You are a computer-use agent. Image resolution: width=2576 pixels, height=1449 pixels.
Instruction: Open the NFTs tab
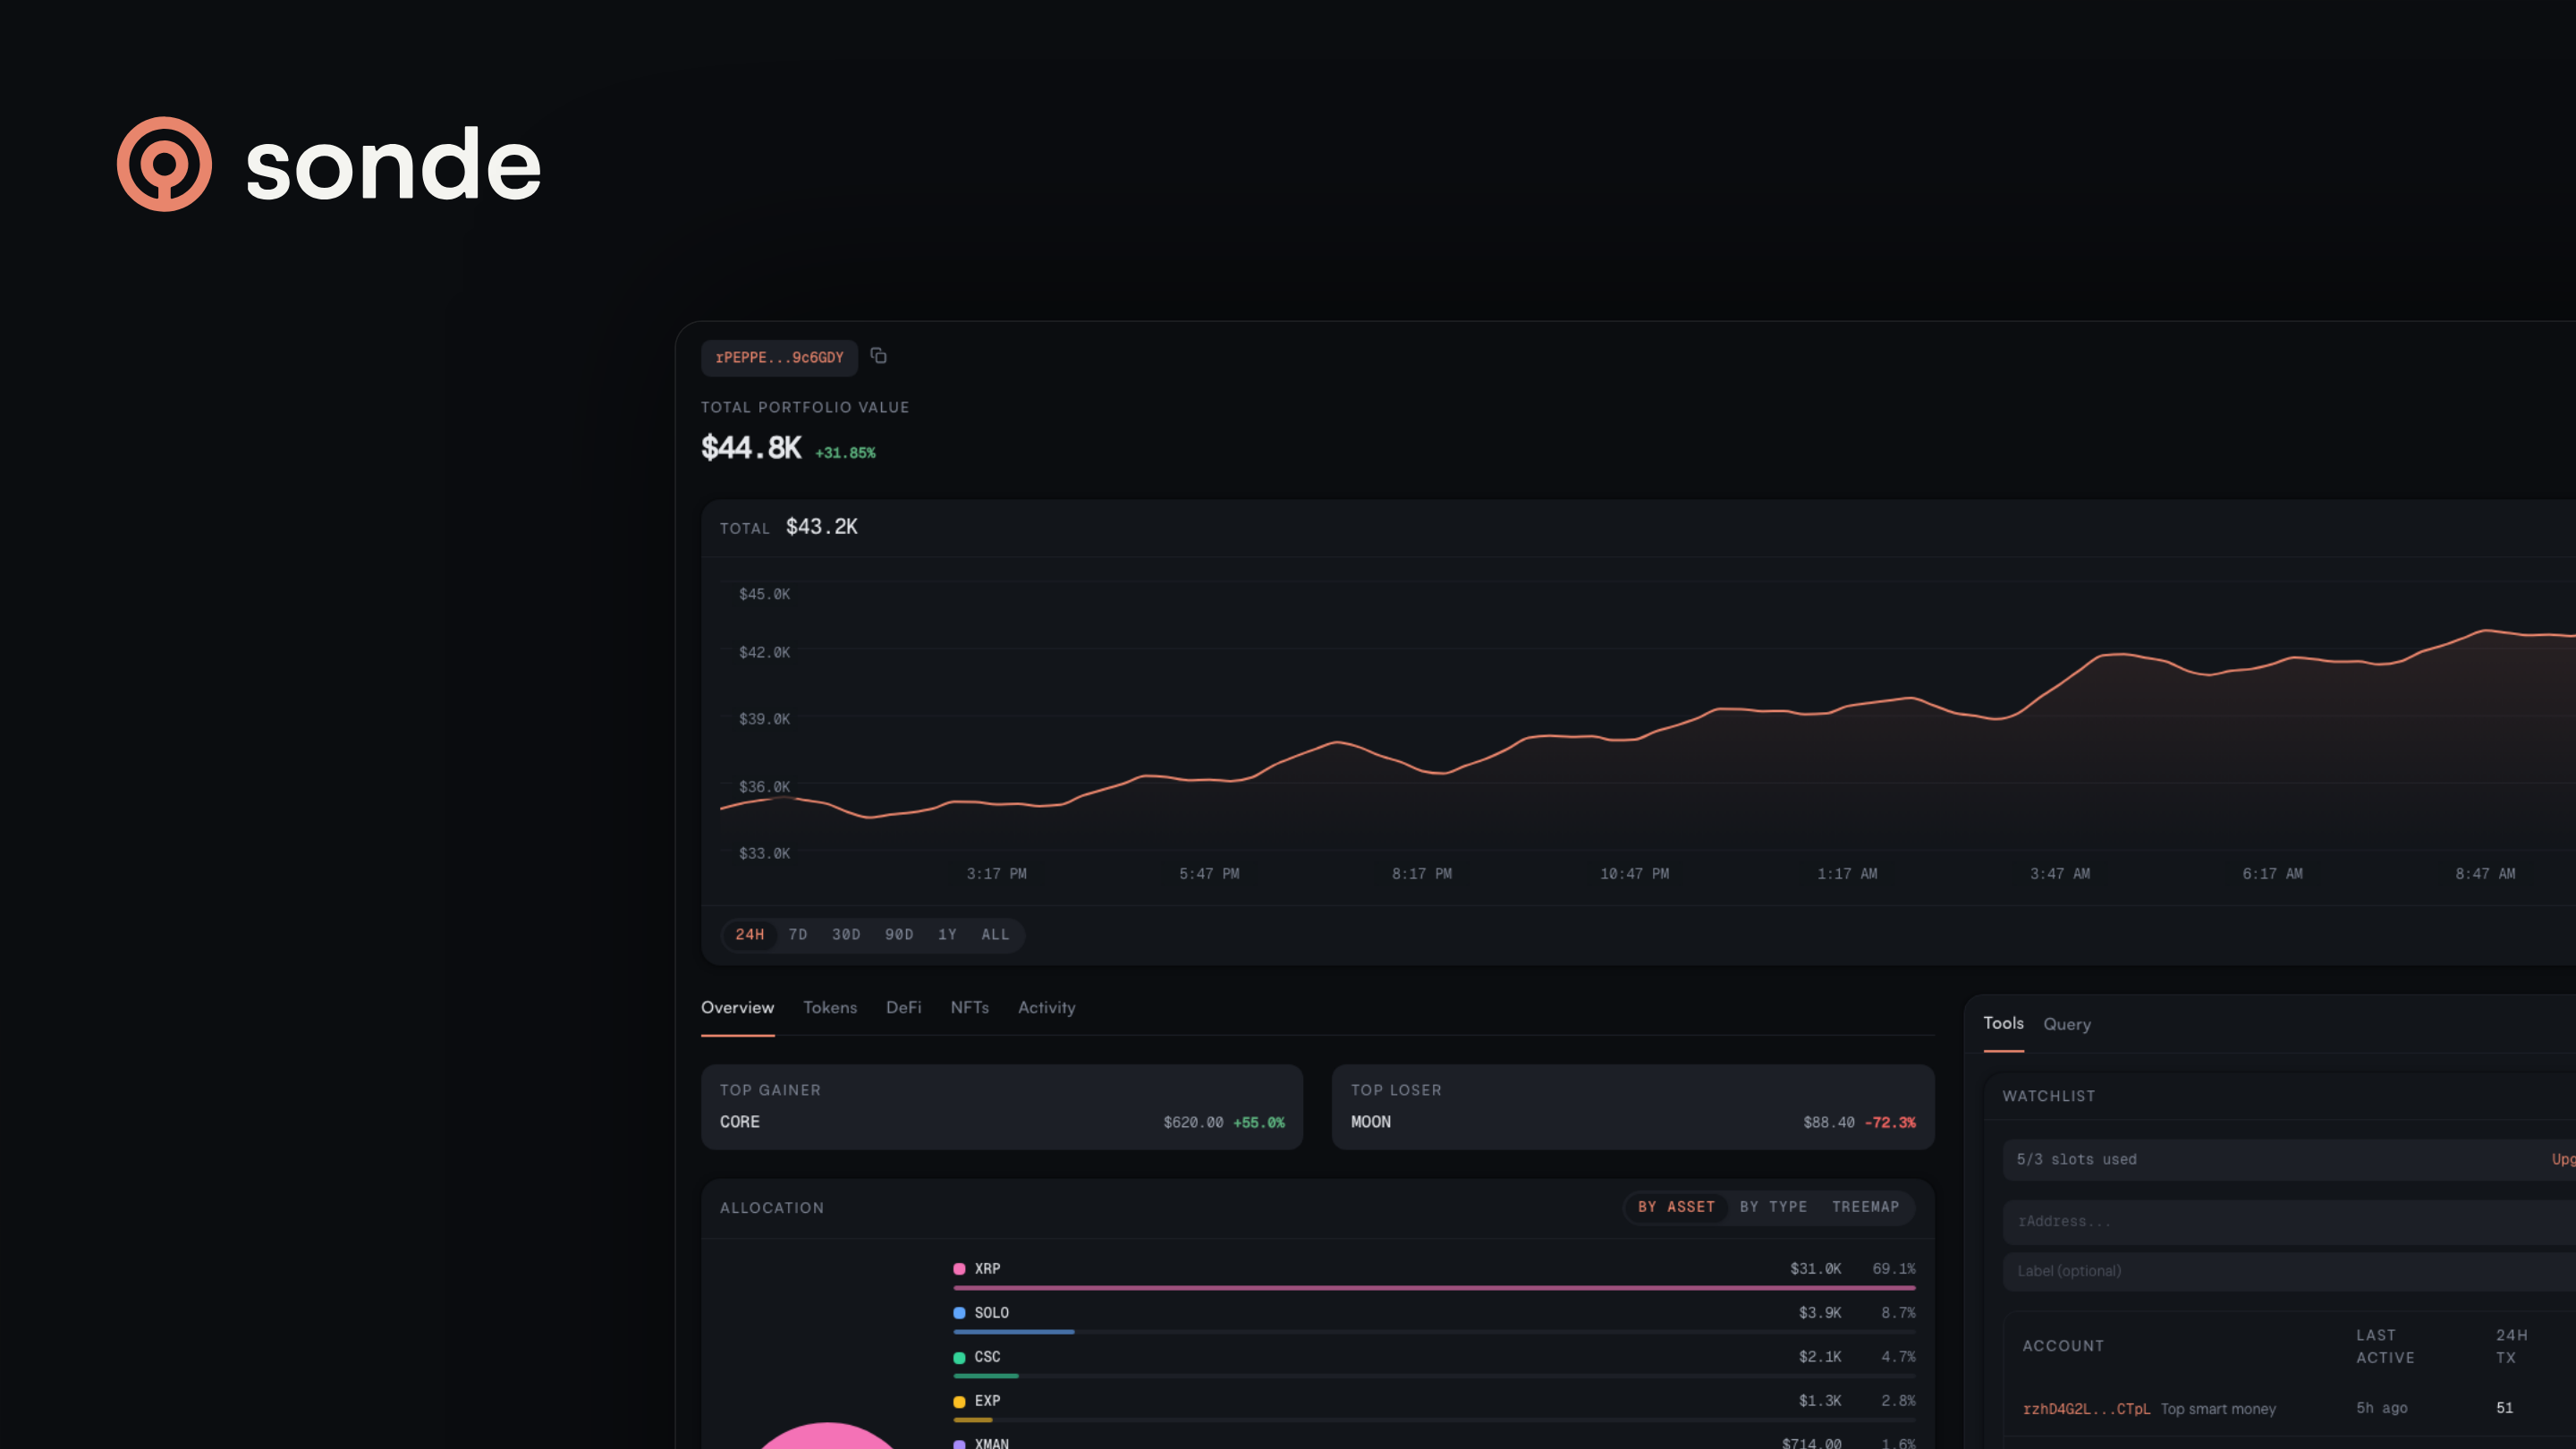pyautogui.click(x=969, y=1008)
